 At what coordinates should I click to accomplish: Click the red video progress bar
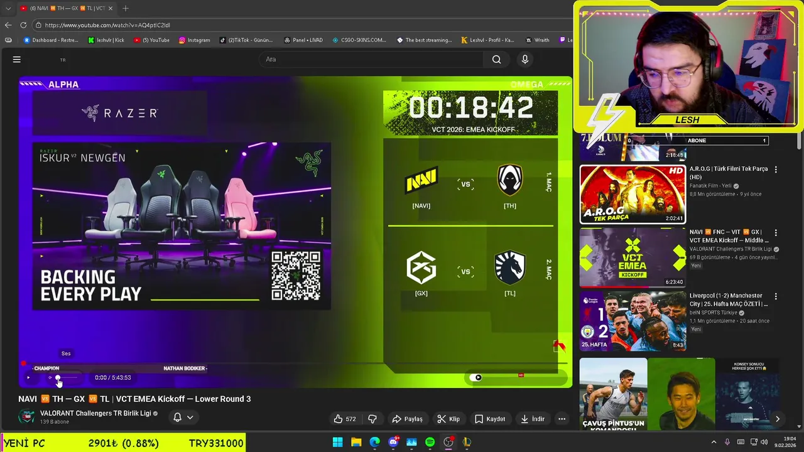coord(294,363)
